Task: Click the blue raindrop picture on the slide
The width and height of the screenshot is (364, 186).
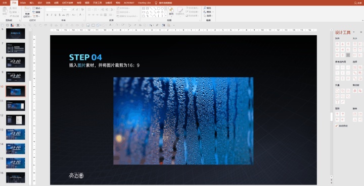Action: point(183,121)
